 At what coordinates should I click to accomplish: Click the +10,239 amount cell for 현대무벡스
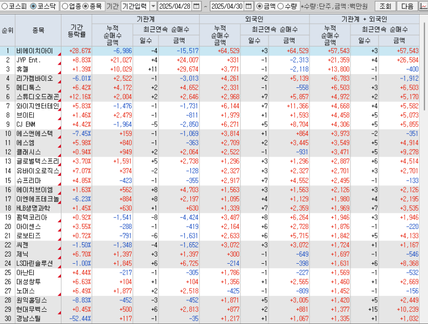click(399, 310)
